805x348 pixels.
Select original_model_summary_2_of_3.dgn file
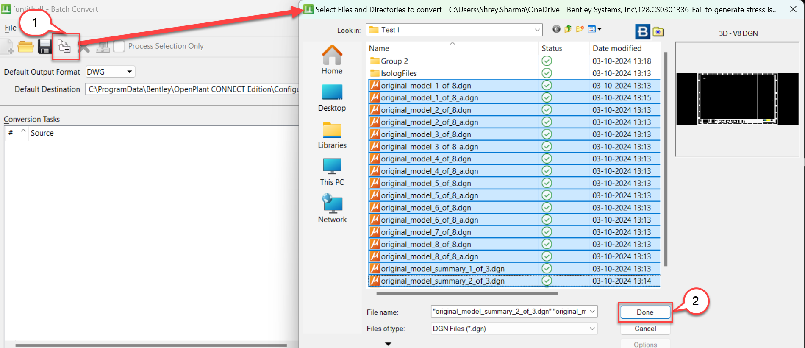point(514,281)
